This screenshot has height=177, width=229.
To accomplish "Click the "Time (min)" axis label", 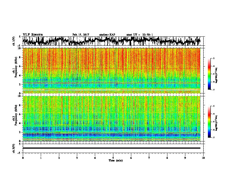I will pyautogui.click(x=116, y=161).
